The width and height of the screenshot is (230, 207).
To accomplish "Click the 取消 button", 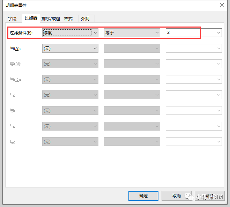I will pos(177,196).
